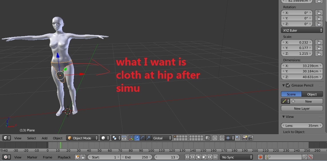Open the Playback menu
Image resolution: width=327 pixels, height=161 pixels.
click(64, 157)
